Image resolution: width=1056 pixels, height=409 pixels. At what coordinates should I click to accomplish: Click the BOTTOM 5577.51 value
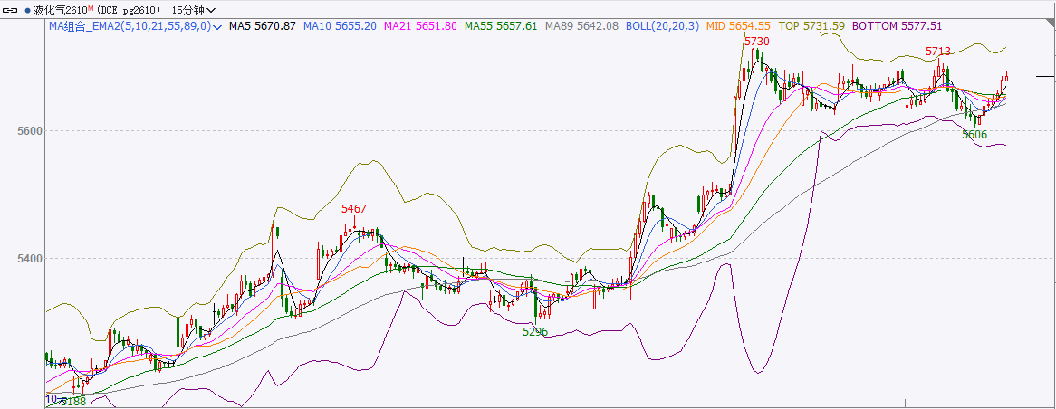[898, 26]
